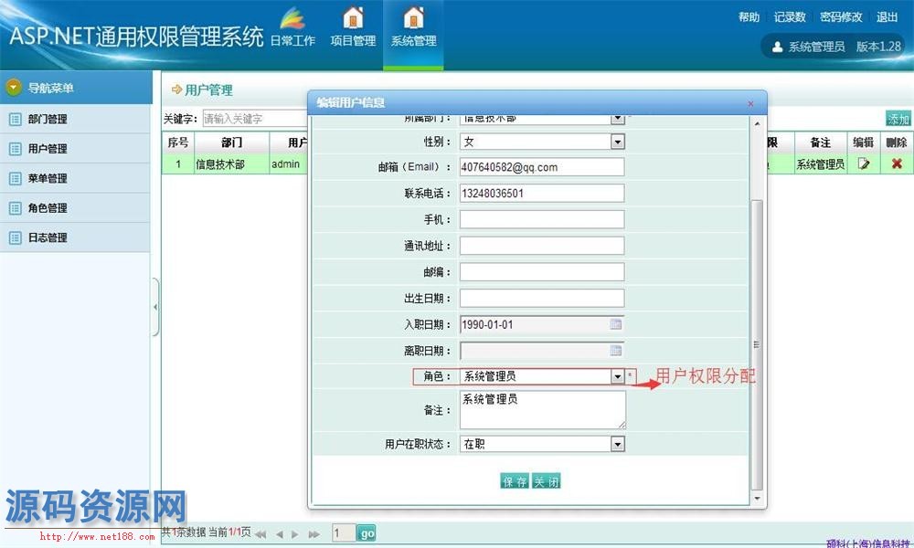Open the 记录数 link
The width and height of the screenshot is (914, 548).
point(790,17)
